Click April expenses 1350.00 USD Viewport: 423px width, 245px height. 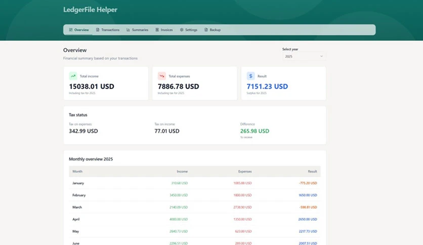(242, 219)
